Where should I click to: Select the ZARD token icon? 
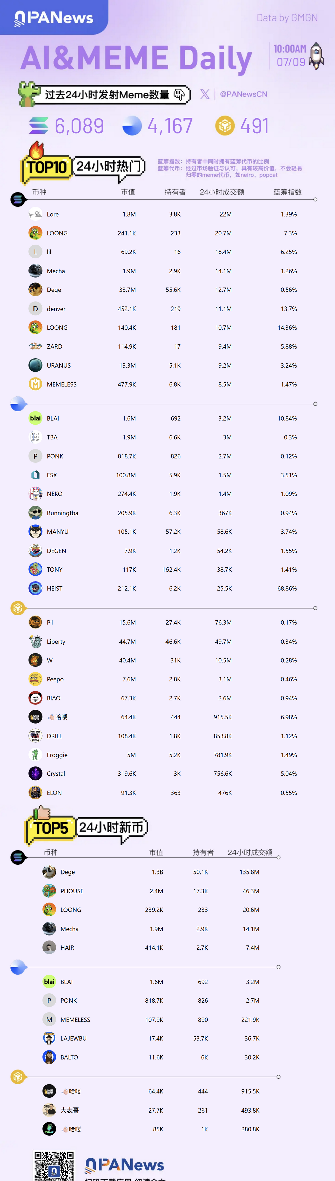[x=35, y=346]
